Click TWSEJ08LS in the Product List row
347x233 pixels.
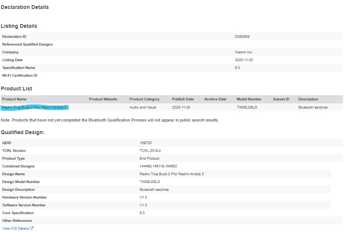click(x=247, y=107)
